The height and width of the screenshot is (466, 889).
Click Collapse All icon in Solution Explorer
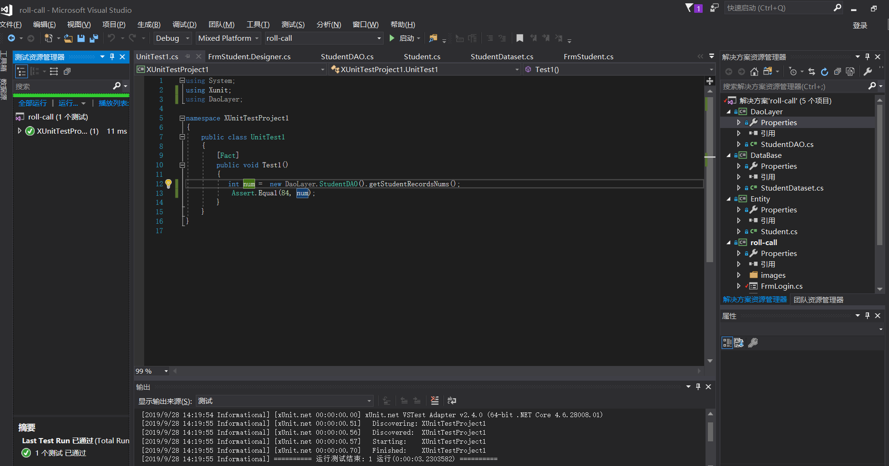click(837, 72)
